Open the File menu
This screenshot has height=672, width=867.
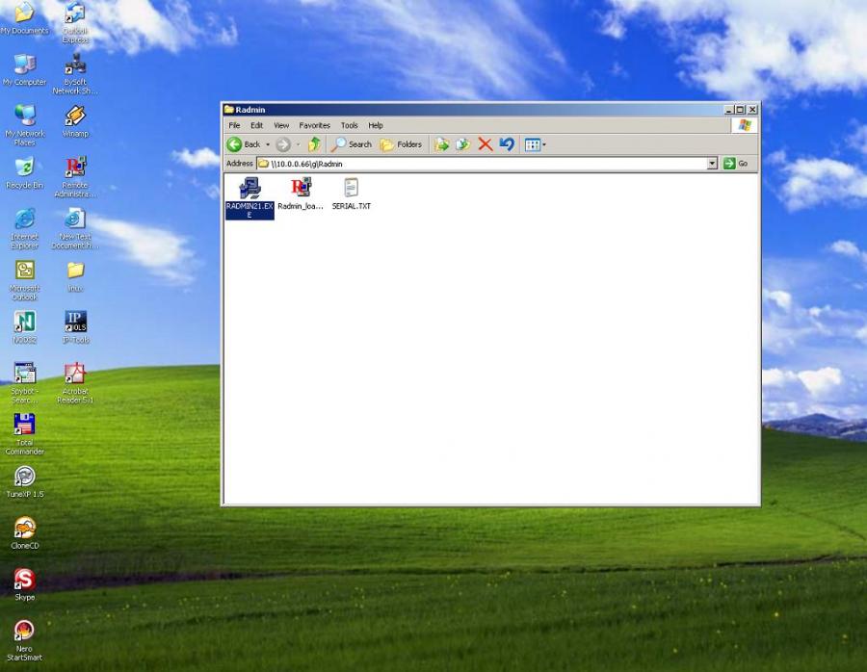pos(234,125)
